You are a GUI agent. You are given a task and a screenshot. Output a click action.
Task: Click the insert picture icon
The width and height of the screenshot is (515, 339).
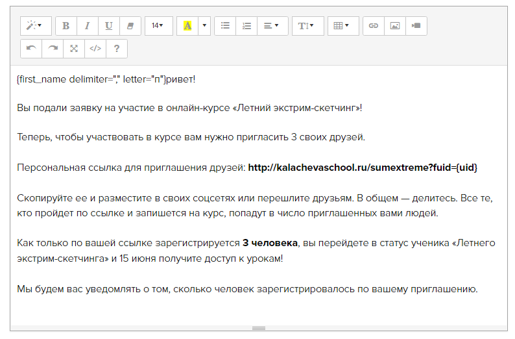tap(394, 26)
